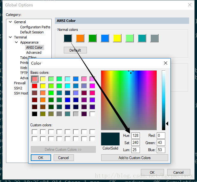Collapse the Terminal tree node
Screen dimensions: 197x182
point(10,37)
